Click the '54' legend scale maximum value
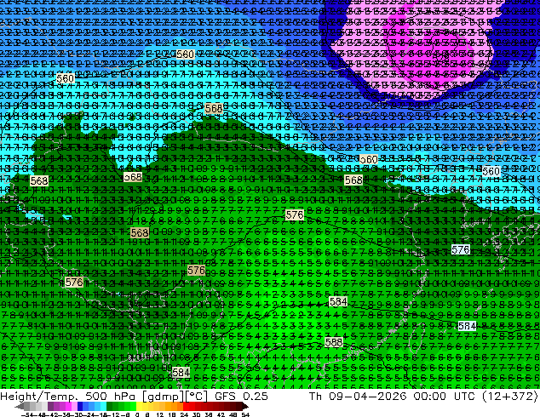The width and height of the screenshot is (540, 417). 245,415
